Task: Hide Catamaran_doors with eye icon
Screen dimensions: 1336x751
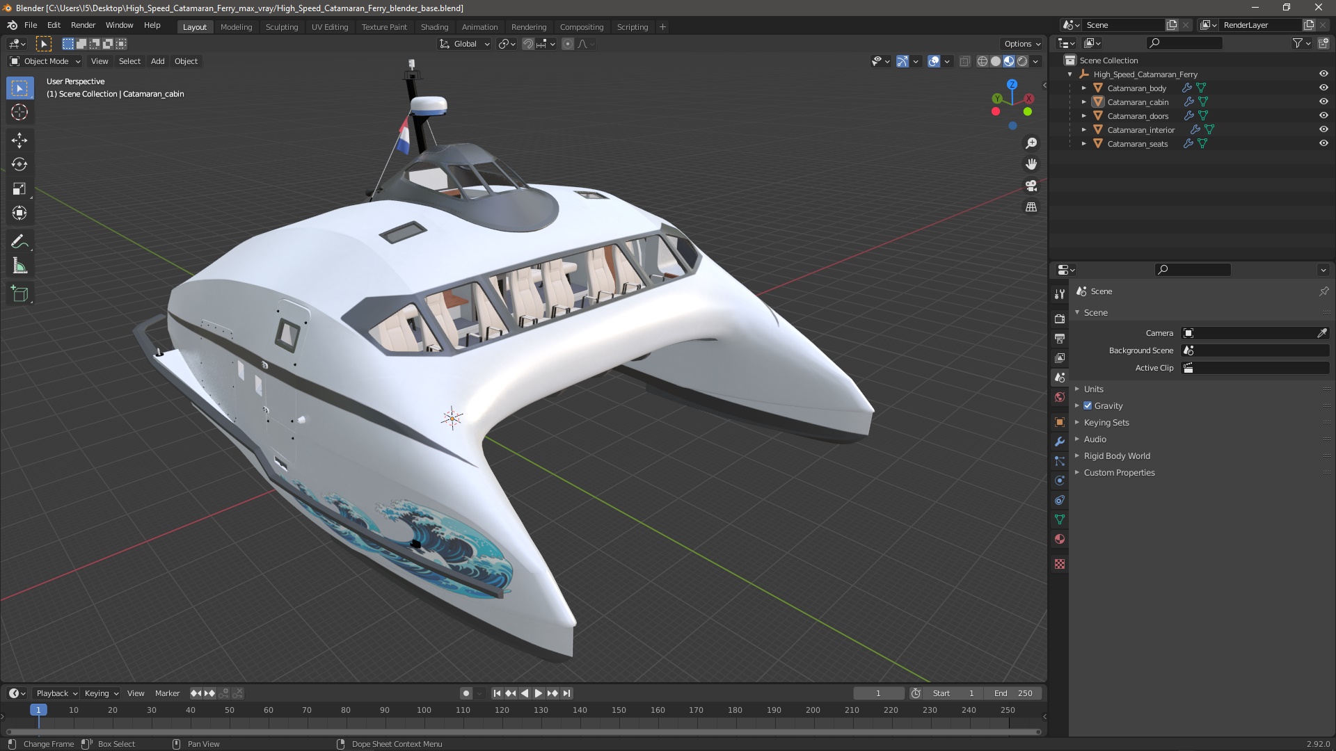Action: coord(1323,115)
